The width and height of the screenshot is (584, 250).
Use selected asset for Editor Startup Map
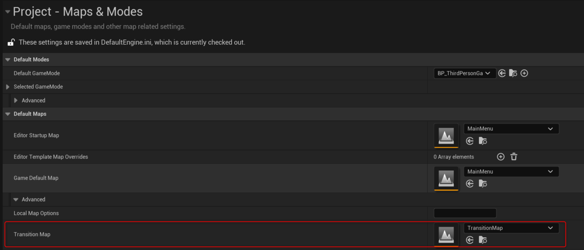[470, 141]
